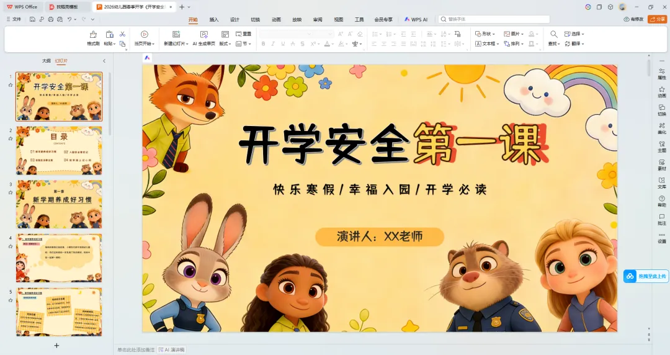Toggle right text alignment
670x355 pixels.
(393, 43)
